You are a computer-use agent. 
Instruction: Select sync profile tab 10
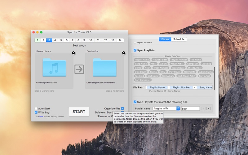(91, 40)
